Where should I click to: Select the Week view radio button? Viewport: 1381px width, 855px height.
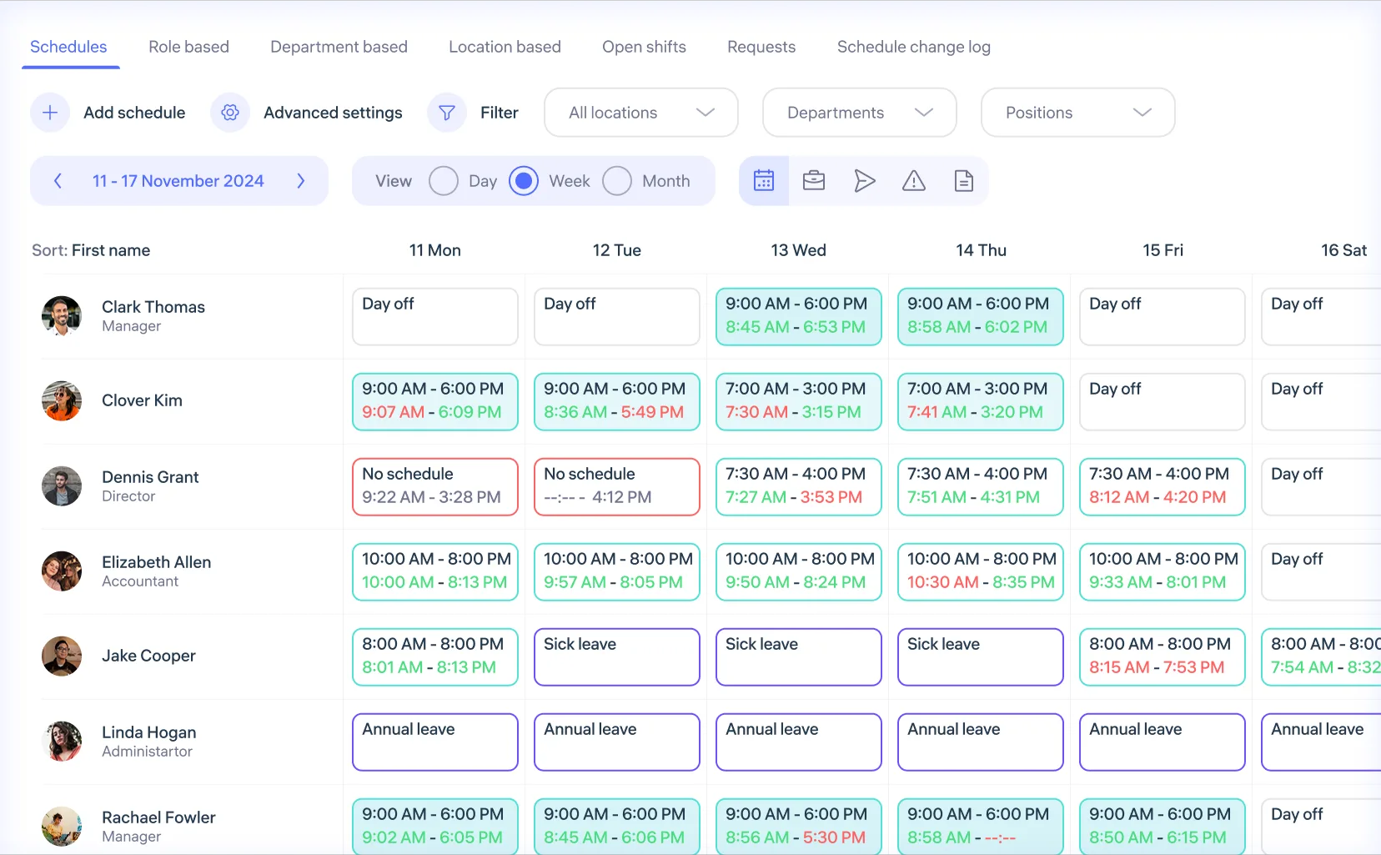point(524,181)
